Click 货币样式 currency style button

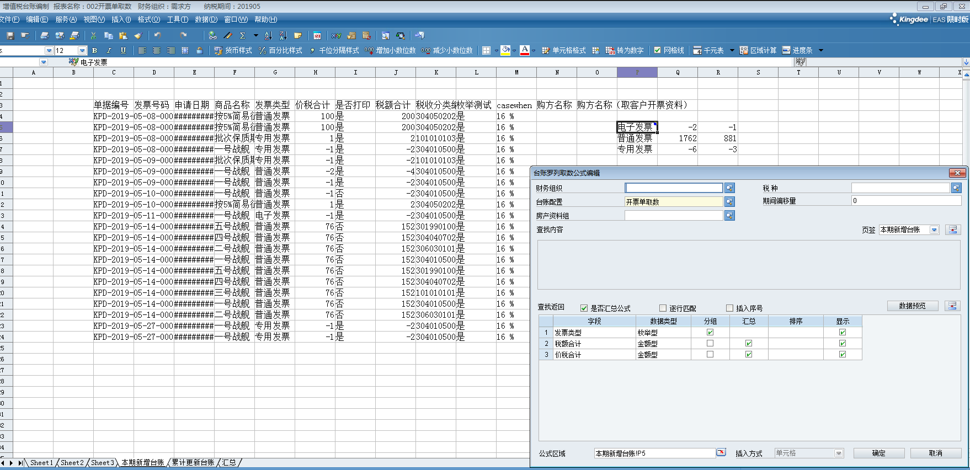[233, 50]
